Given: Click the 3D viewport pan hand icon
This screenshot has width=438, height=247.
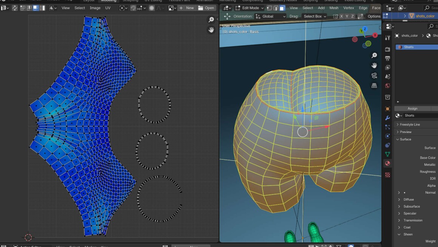Looking at the screenshot, I should [x=374, y=65].
